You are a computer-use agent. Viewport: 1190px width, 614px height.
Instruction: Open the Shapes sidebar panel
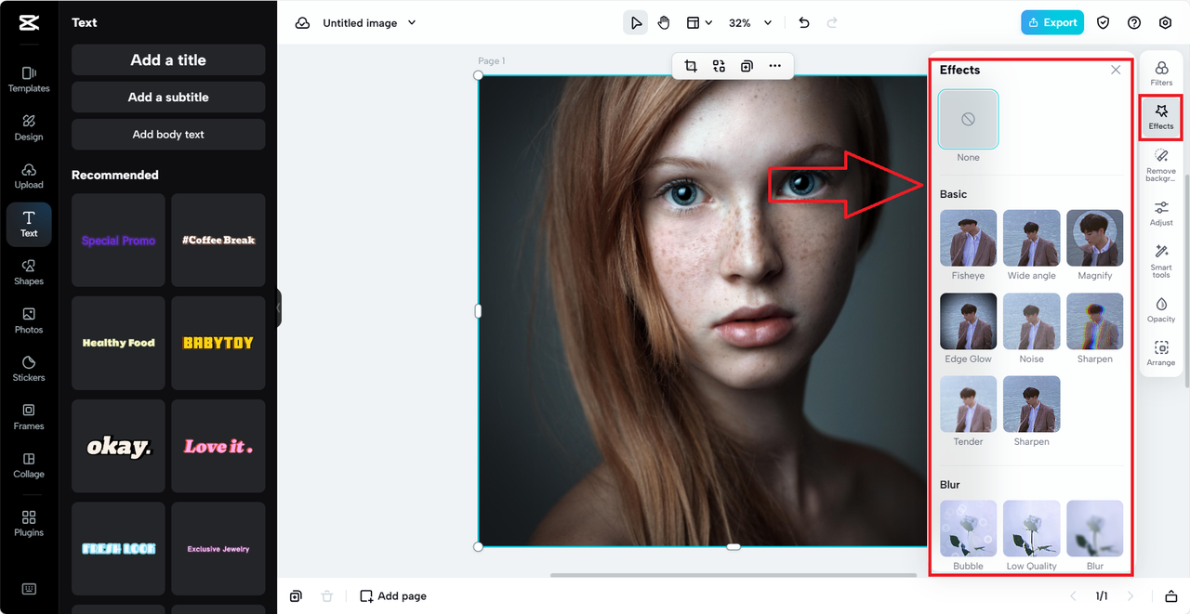point(29,272)
